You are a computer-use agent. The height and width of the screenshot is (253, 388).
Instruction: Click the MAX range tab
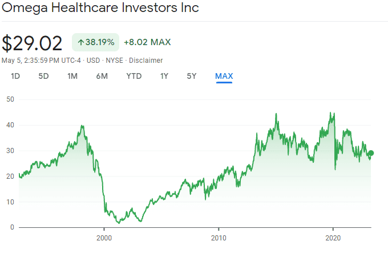224,77
